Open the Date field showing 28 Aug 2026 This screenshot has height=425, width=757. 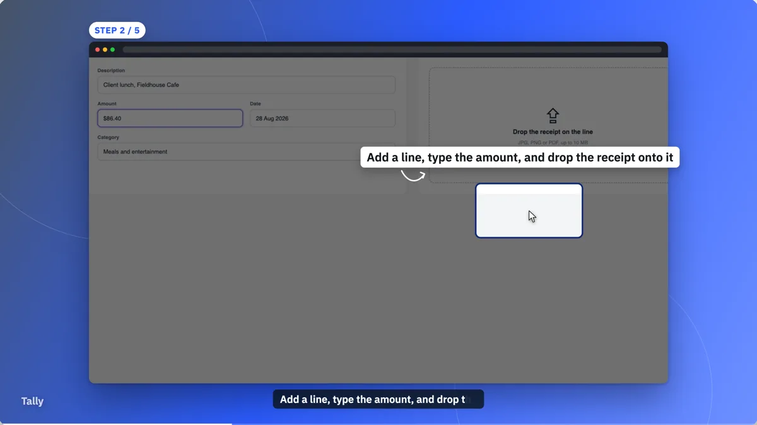(x=322, y=118)
